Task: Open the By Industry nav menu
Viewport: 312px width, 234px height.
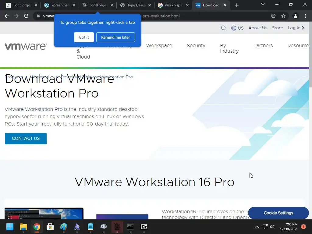Action: [x=229, y=48]
